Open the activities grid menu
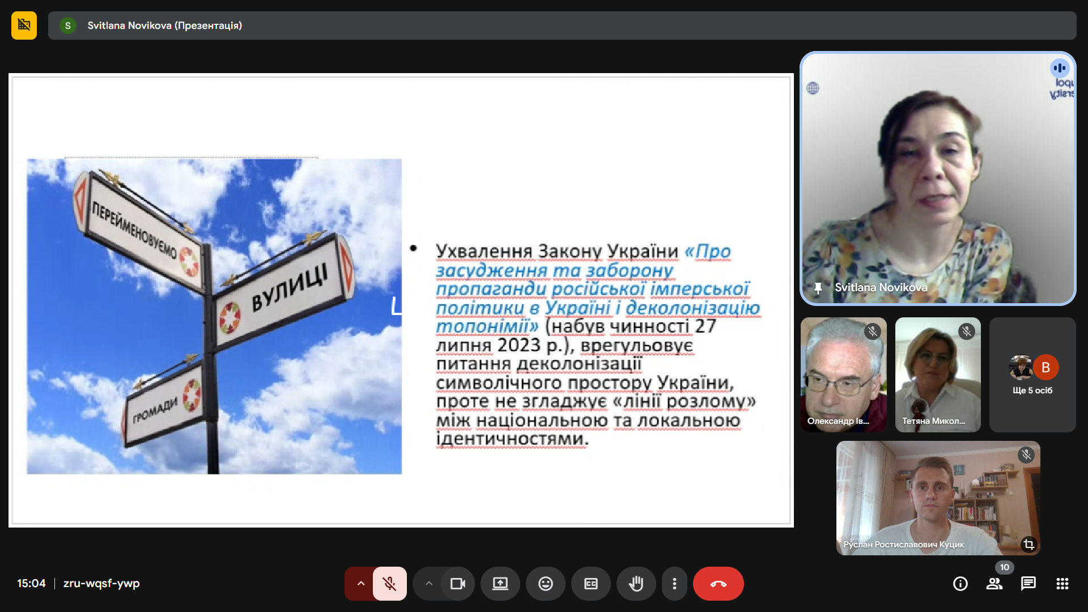The image size is (1088, 612). click(x=1062, y=583)
